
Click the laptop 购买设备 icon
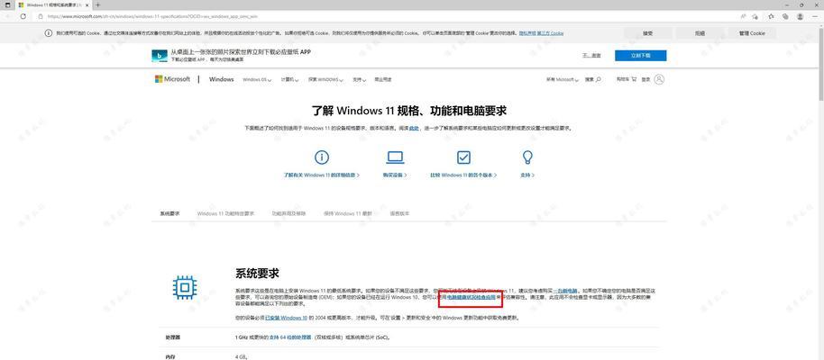click(395, 157)
